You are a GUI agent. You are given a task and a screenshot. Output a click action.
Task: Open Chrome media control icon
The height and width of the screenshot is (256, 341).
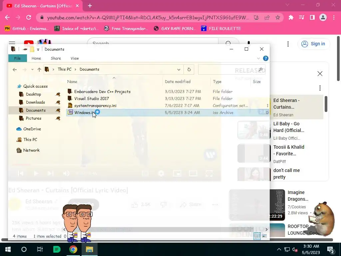[301, 17]
